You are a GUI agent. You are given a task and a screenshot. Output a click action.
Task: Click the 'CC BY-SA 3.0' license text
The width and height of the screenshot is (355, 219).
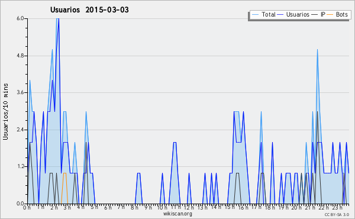(337, 214)
